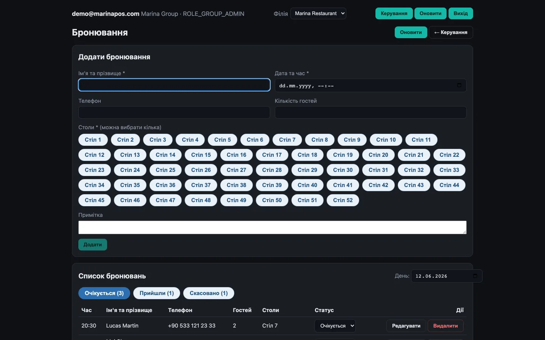Select the Очікується (3) tab
This screenshot has width=545, height=340.
pos(104,293)
